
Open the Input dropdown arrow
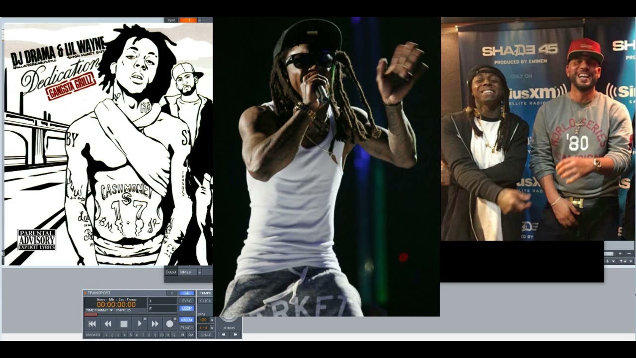pyautogui.click(x=199, y=20)
